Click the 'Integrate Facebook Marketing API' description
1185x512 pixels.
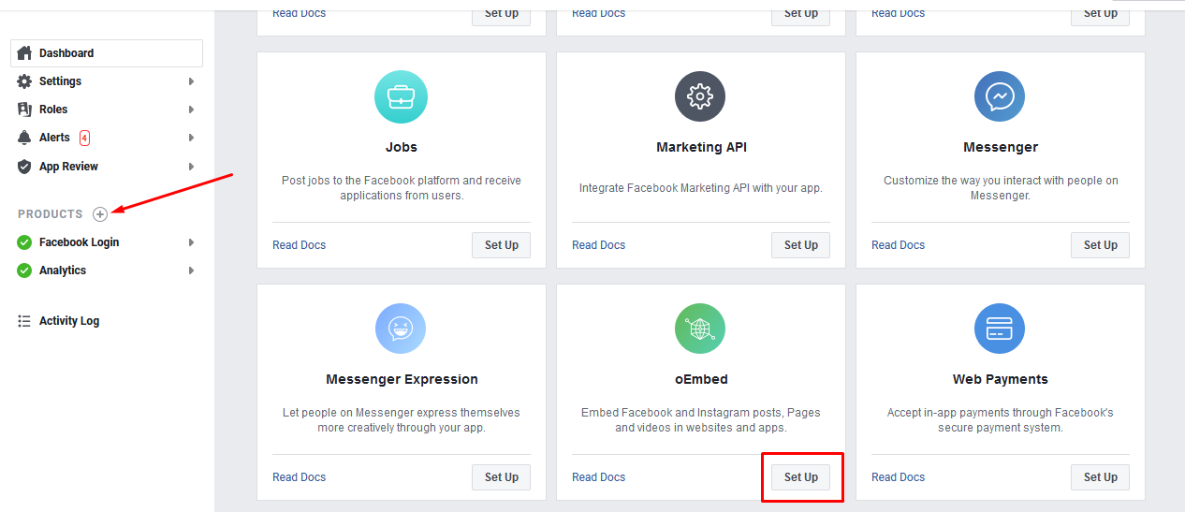(701, 188)
